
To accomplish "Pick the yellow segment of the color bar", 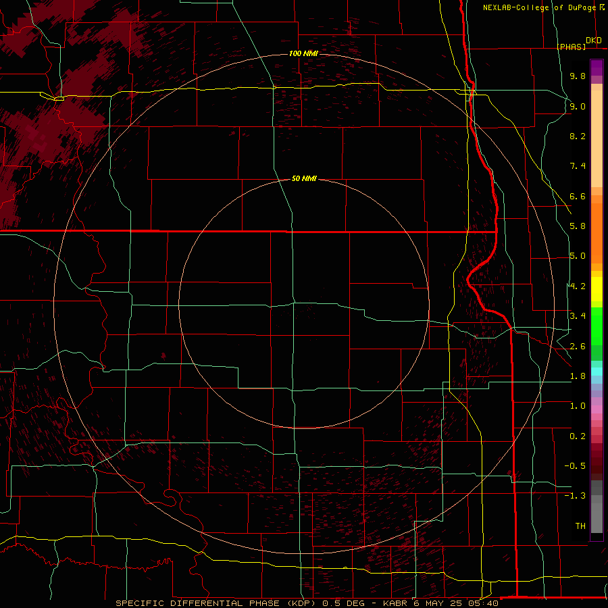I will tap(597, 289).
